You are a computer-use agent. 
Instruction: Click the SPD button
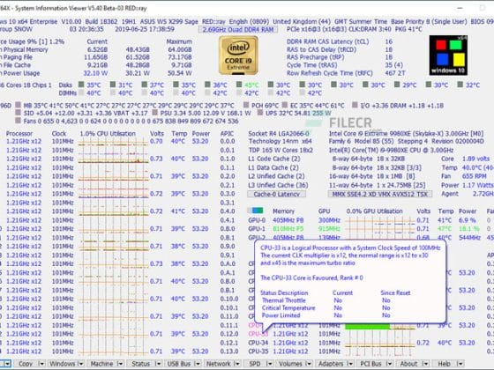[x=255, y=364]
